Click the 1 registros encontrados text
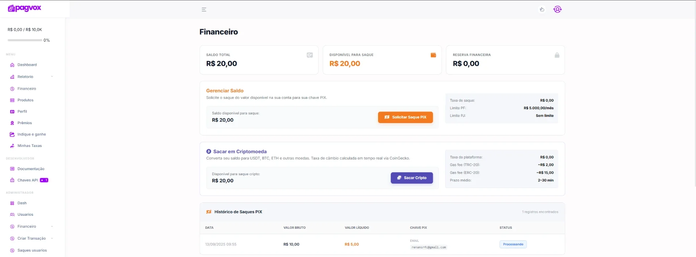The image size is (696, 257). pos(540,212)
